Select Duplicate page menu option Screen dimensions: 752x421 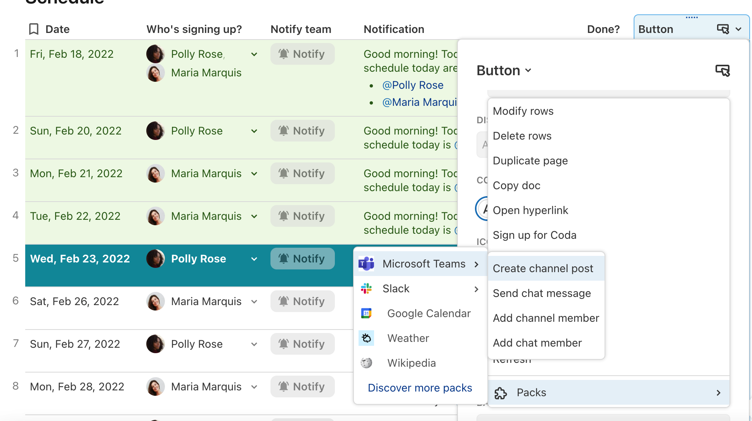tap(530, 160)
